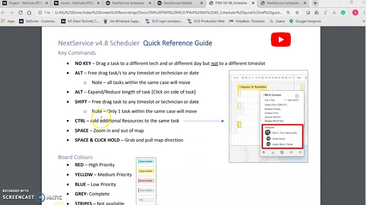366x205 pixels.
Task: Click BLUE – Low Priority line
Action: (x=95, y=184)
